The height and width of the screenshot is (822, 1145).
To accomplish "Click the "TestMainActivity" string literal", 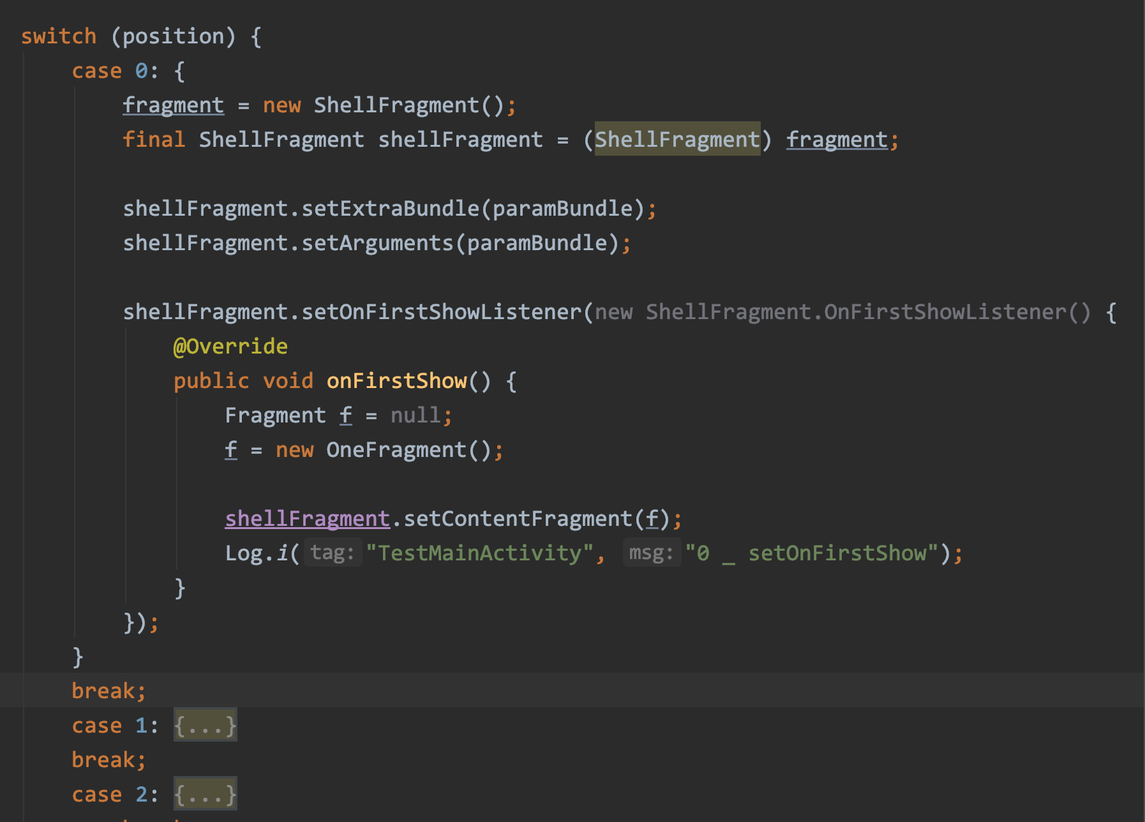I will 480,553.
